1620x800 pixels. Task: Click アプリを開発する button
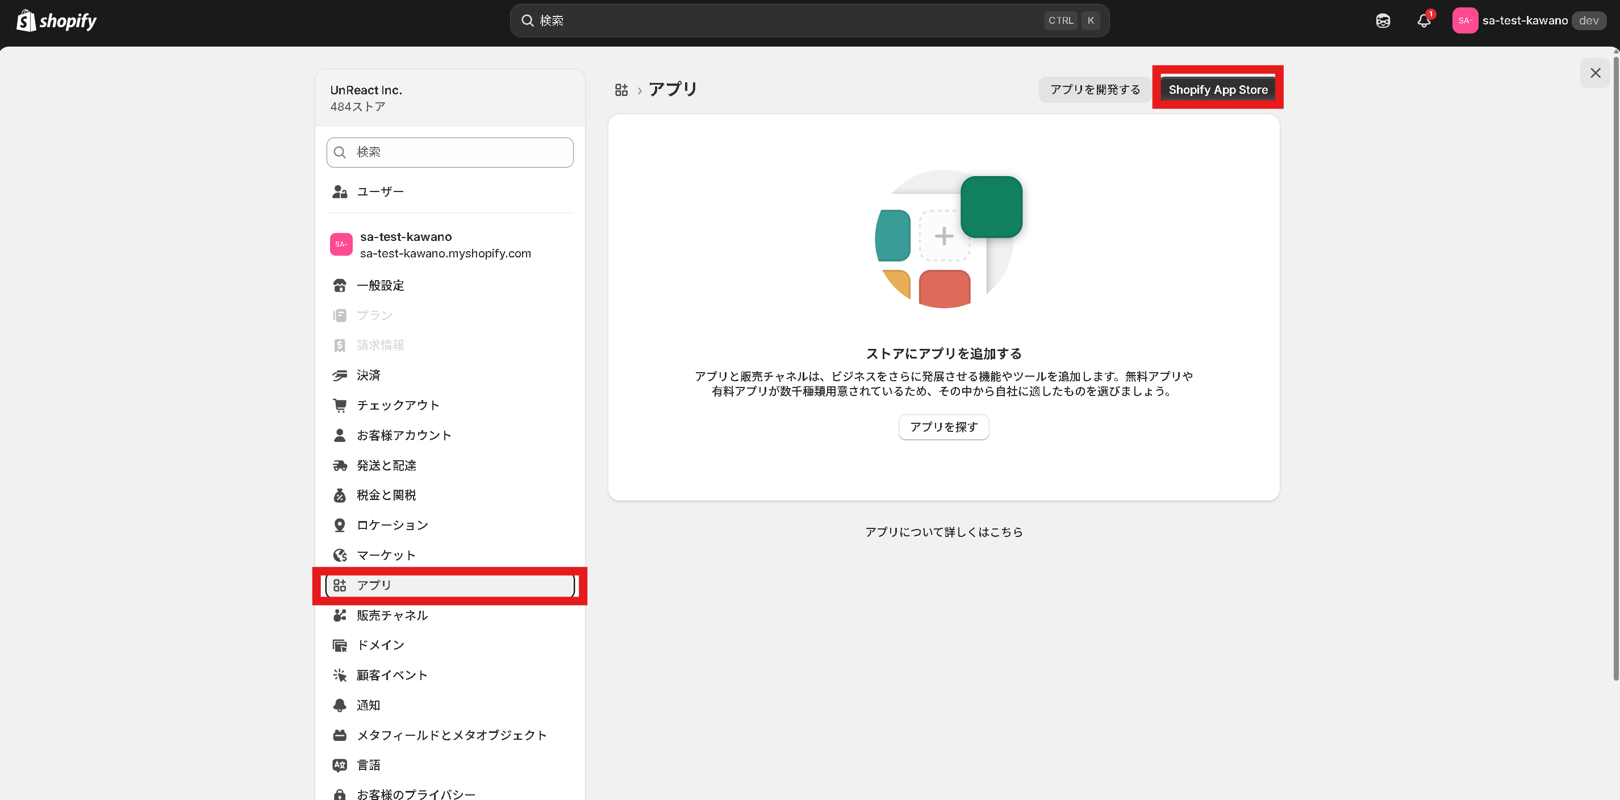point(1095,90)
